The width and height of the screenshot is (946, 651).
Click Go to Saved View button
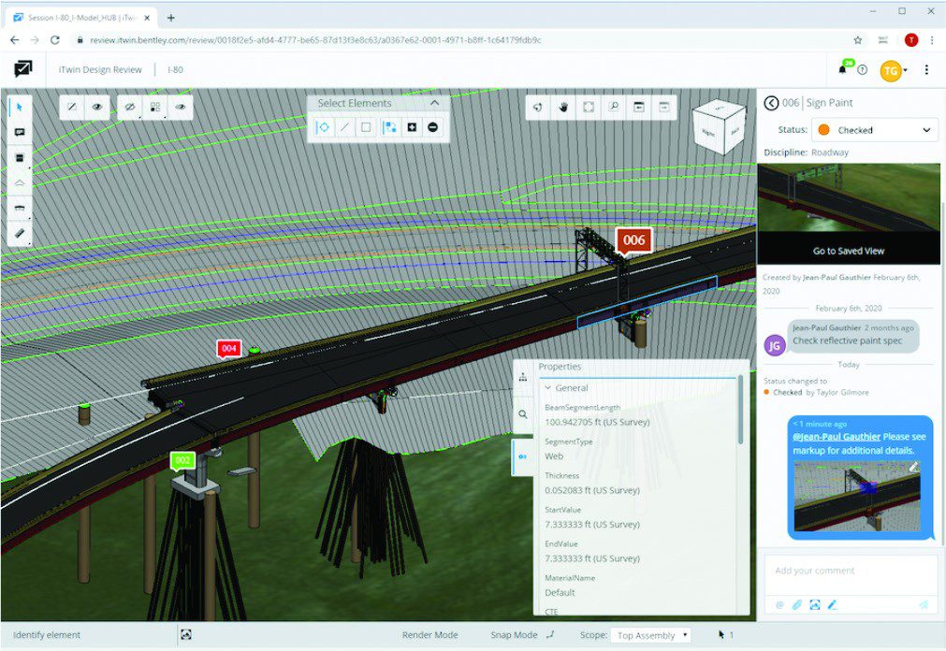pyautogui.click(x=848, y=251)
